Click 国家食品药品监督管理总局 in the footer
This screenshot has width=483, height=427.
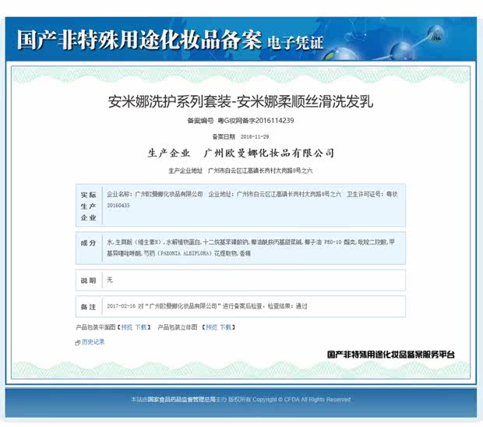pos(182,400)
